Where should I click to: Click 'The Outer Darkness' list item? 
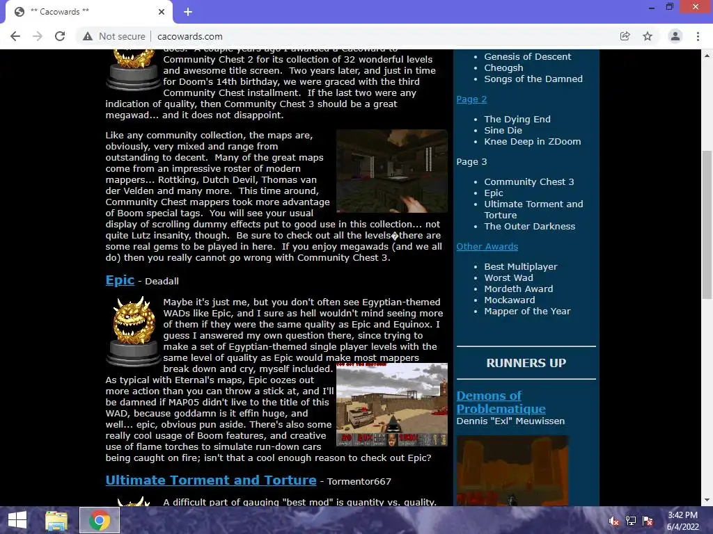530,227
